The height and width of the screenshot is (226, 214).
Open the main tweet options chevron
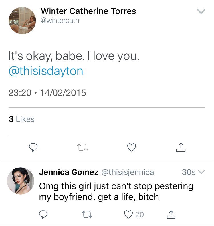pyautogui.click(x=201, y=11)
